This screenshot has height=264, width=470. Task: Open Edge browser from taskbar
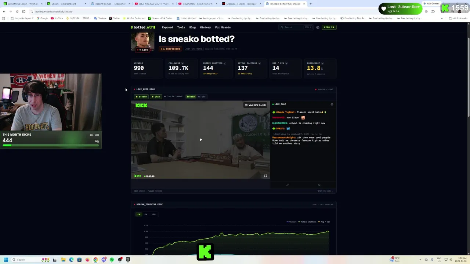(71, 260)
